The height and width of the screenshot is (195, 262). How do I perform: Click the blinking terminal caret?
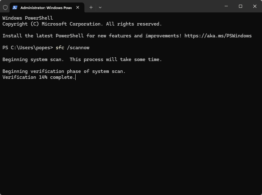click(x=75, y=77)
